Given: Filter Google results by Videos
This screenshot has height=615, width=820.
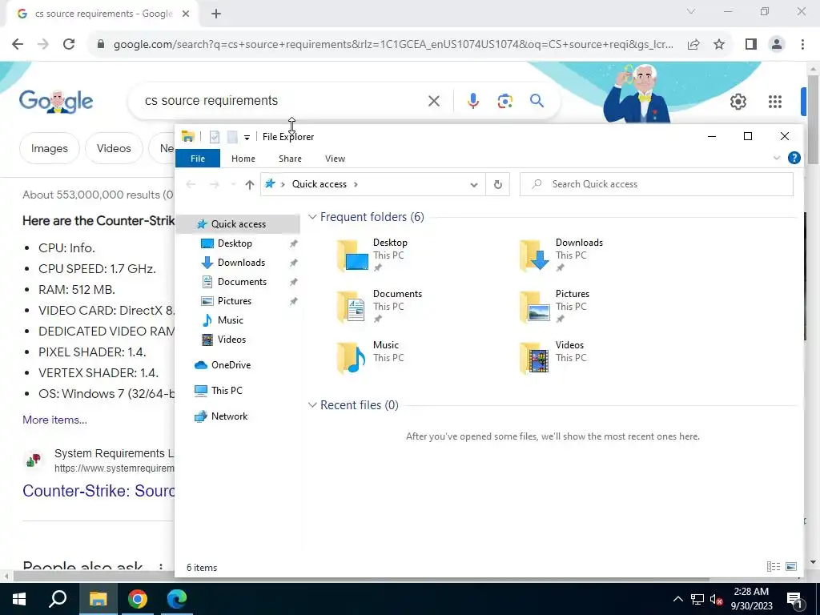Looking at the screenshot, I should 114,148.
